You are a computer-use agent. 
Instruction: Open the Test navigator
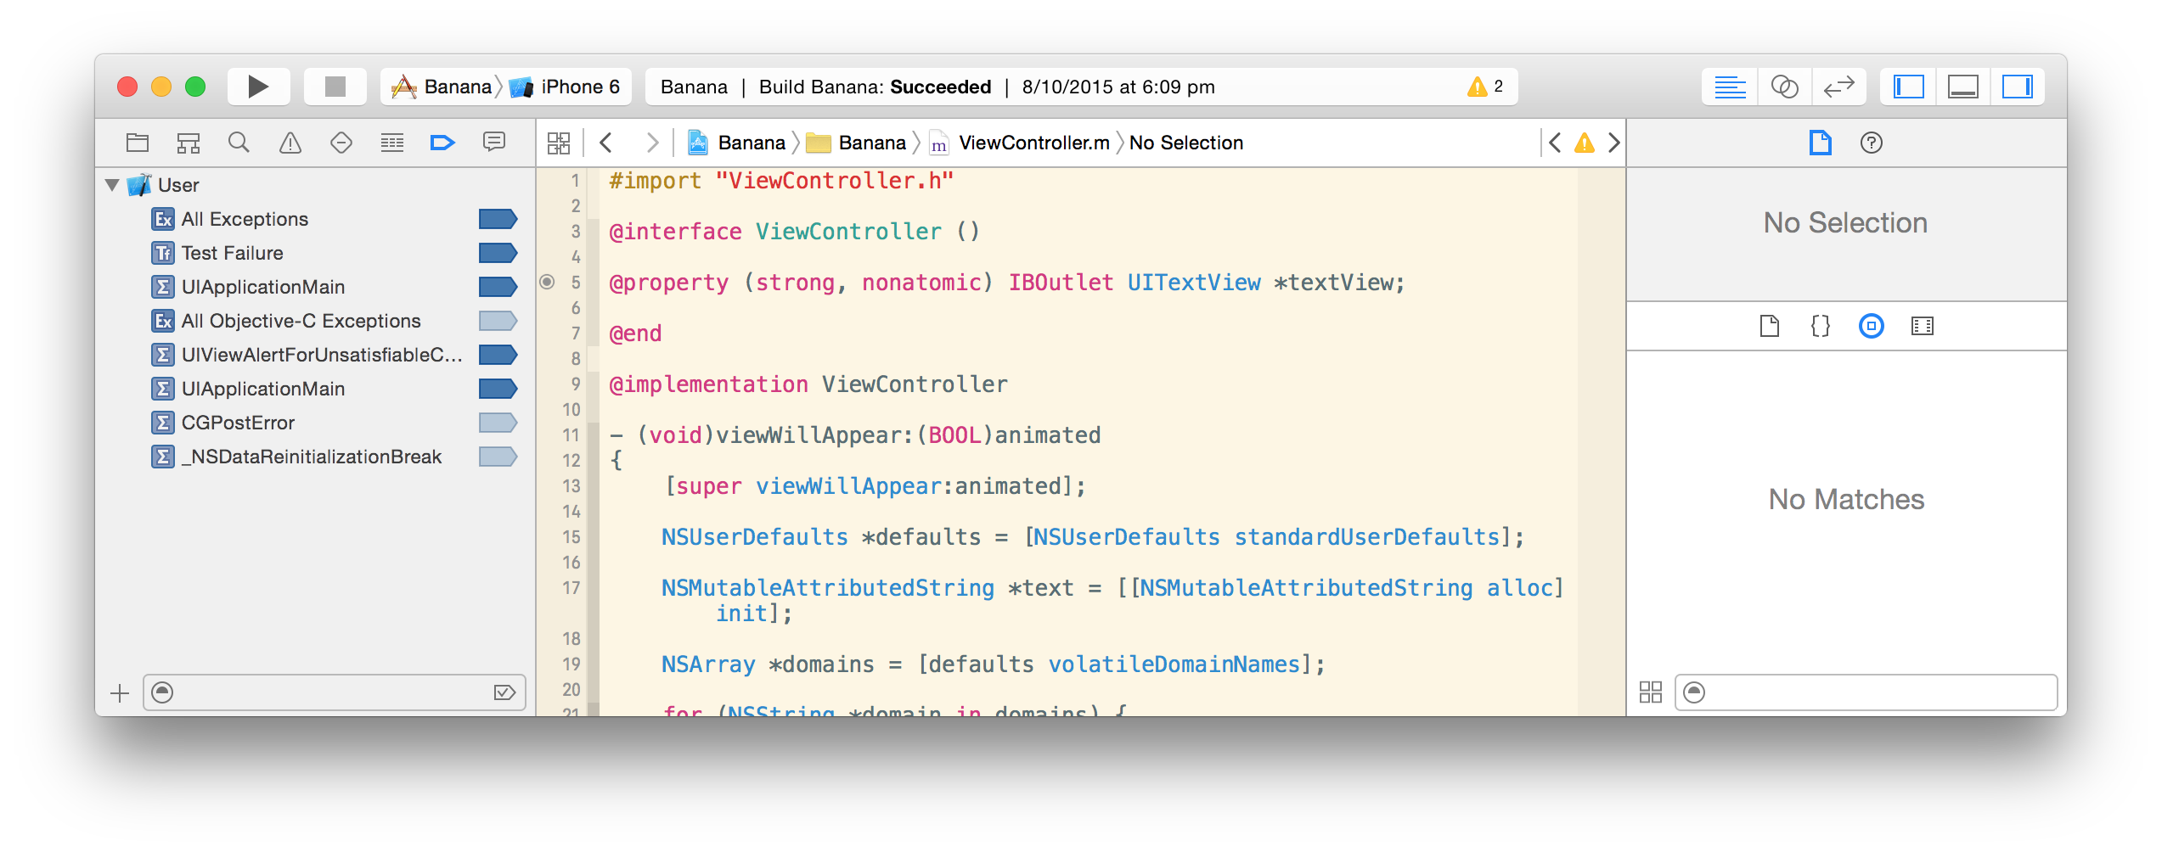pos(341,143)
